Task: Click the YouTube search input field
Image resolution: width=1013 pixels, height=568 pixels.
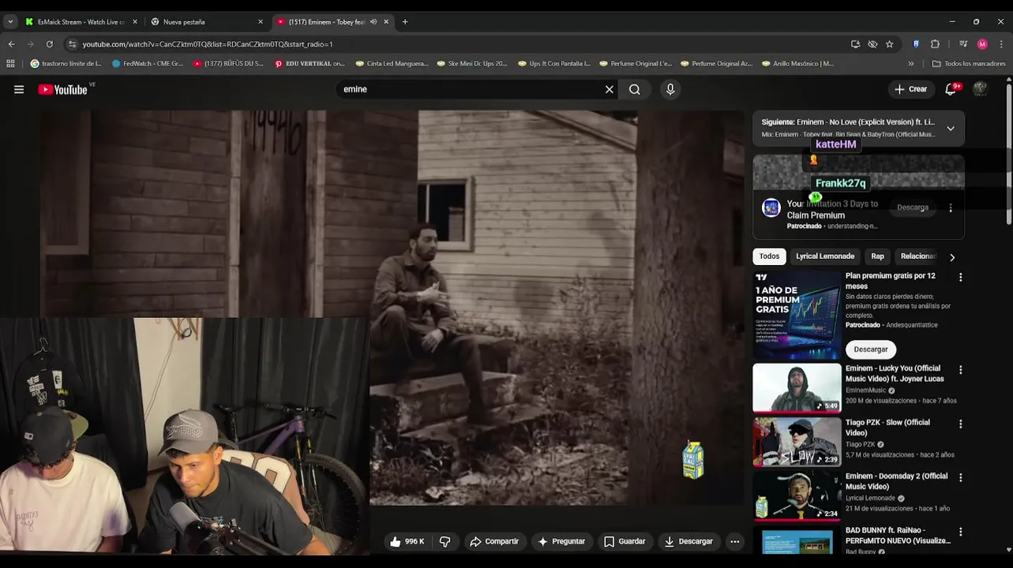Action: [x=470, y=89]
